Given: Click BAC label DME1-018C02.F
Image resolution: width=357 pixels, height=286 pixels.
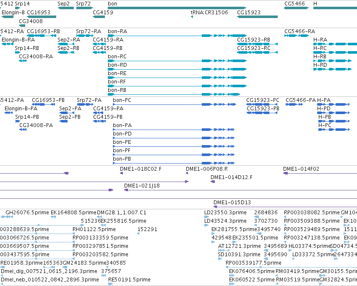Looking at the screenshot, I should 141,169.
